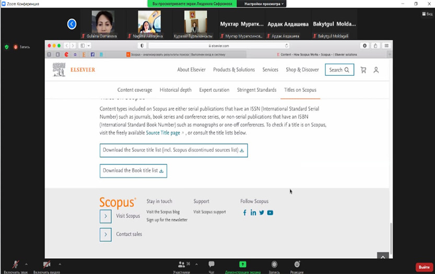Image resolution: width=435 pixels, height=274 pixels.
Task: Click privacy shield icon left of address bar
Action: point(142,45)
